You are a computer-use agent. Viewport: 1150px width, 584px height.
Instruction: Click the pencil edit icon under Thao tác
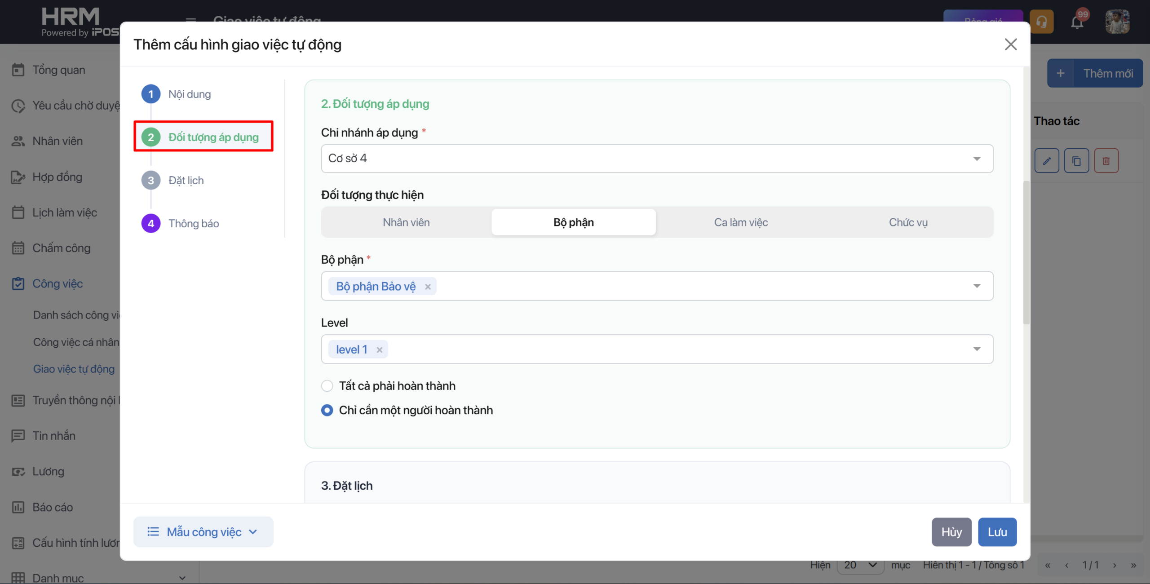coord(1047,161)
